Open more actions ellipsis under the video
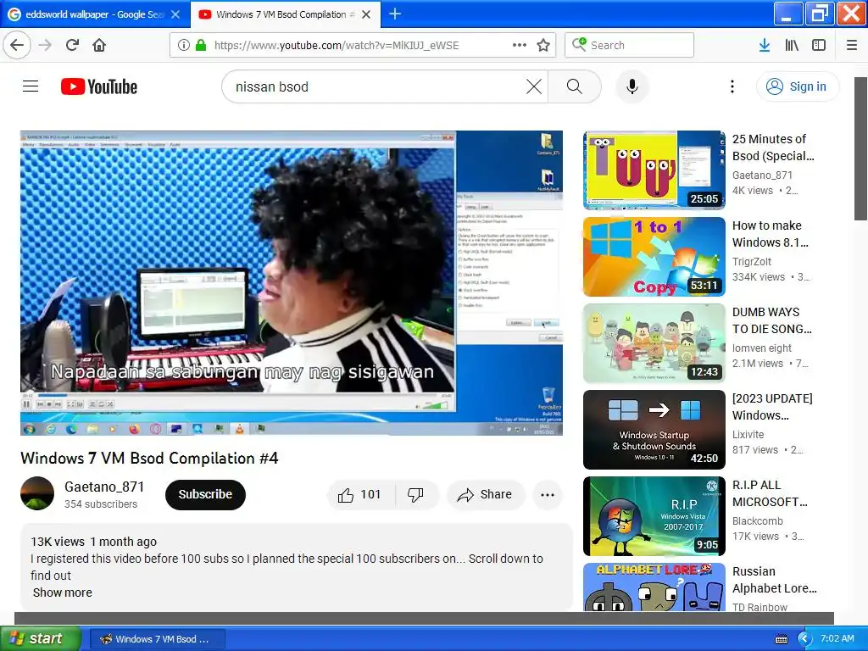Viewport: 868px width, 651px height. click(548, 494)
